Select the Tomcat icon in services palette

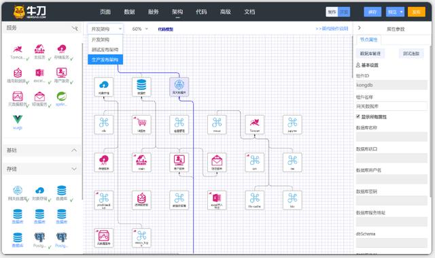18,50
